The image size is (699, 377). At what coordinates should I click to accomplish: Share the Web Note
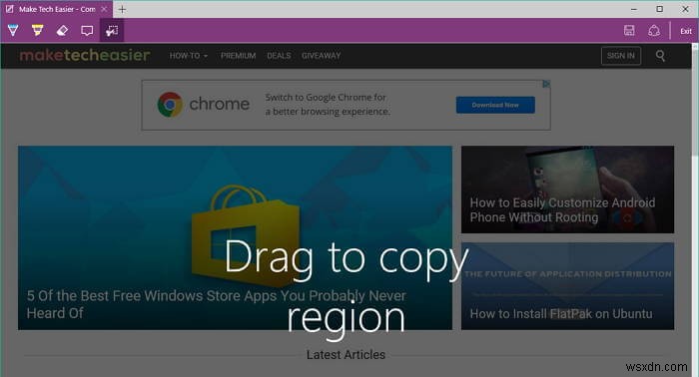coord(654,30)
